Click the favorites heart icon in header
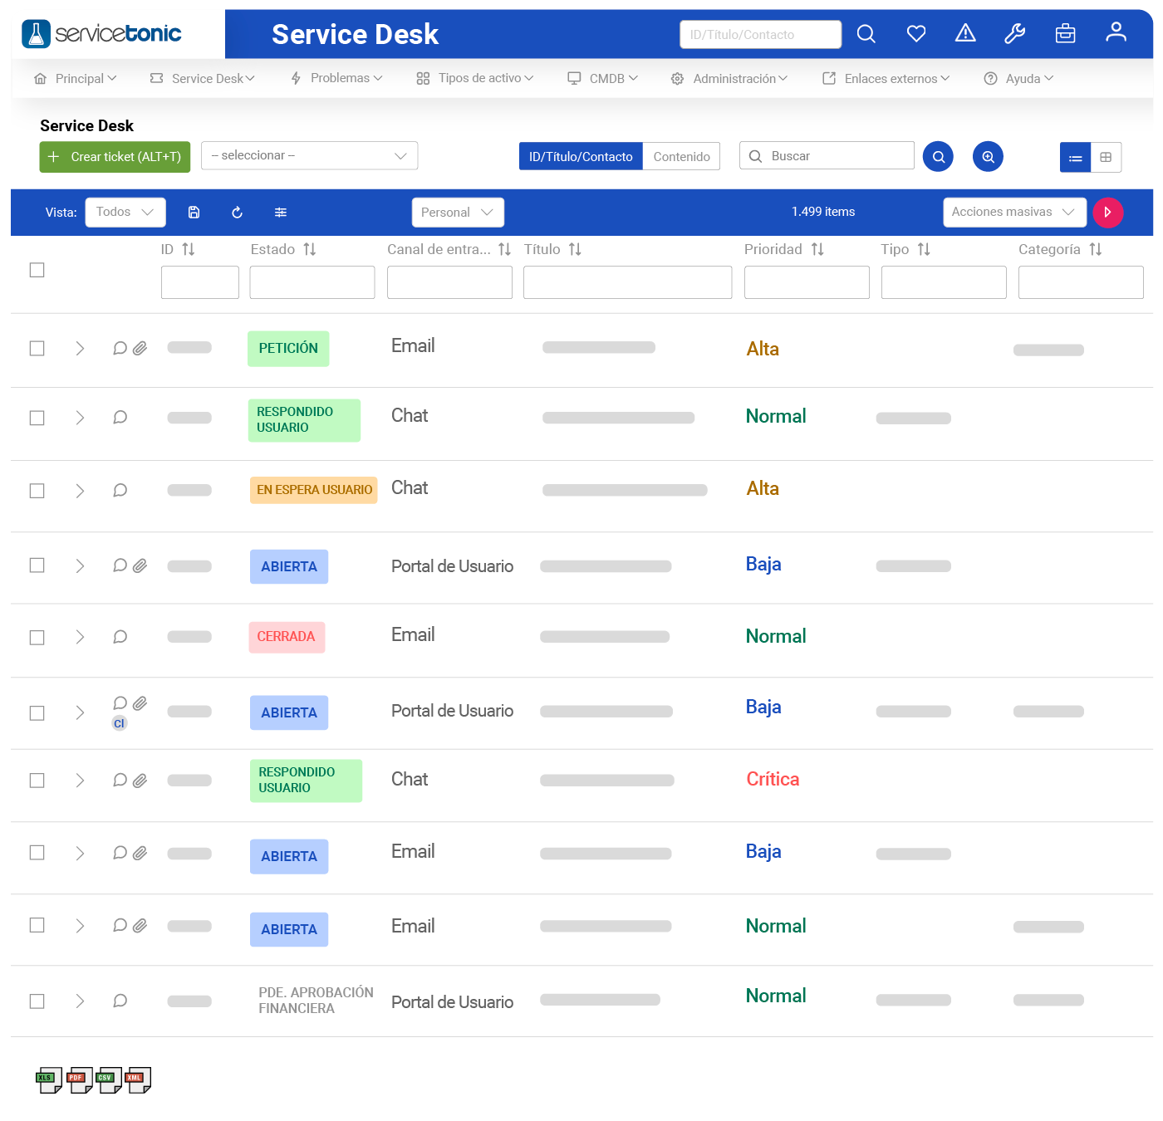The image size is (1163, 1121). click(915, 33)
